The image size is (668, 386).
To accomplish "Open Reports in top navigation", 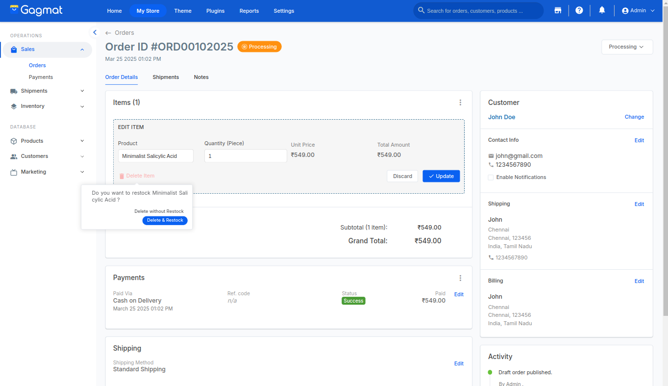I will point(249,11).
